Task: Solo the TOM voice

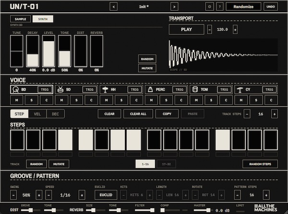Action: click(x=211, y=100)
